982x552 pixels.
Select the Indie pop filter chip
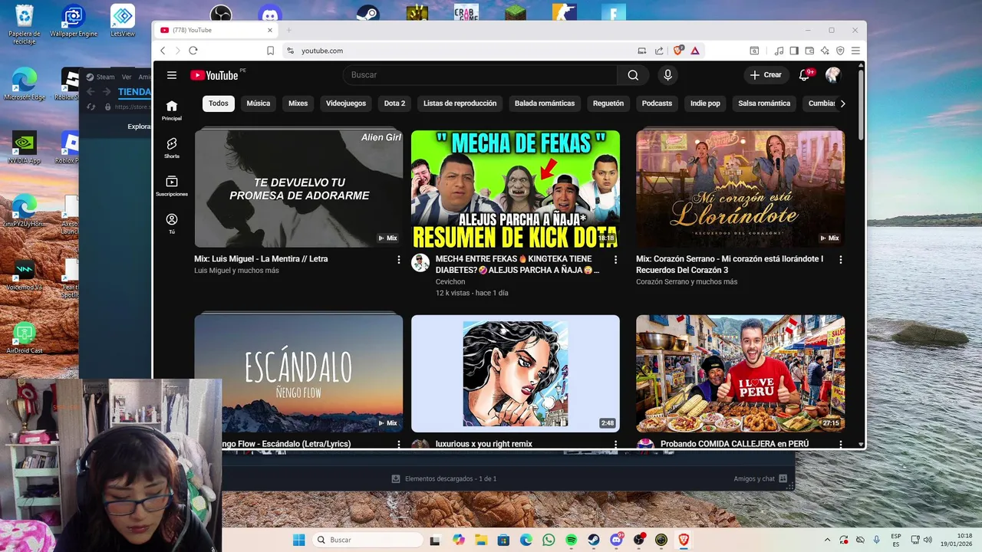click(x=705, y=103)
